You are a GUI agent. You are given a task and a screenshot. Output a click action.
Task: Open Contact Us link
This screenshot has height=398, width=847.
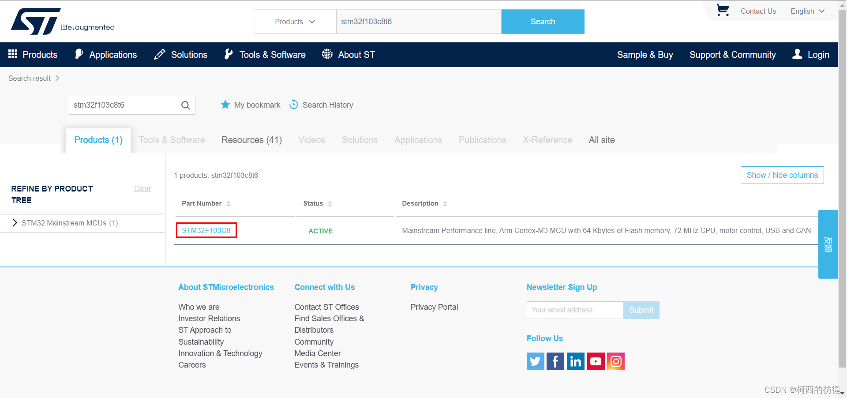[x=758, y=11]
